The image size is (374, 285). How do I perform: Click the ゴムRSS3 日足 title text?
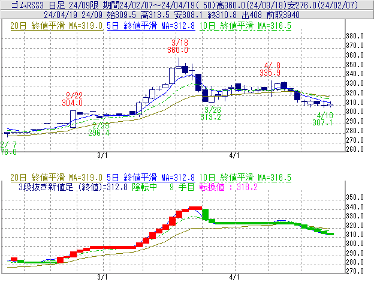(x=38, y=5)
